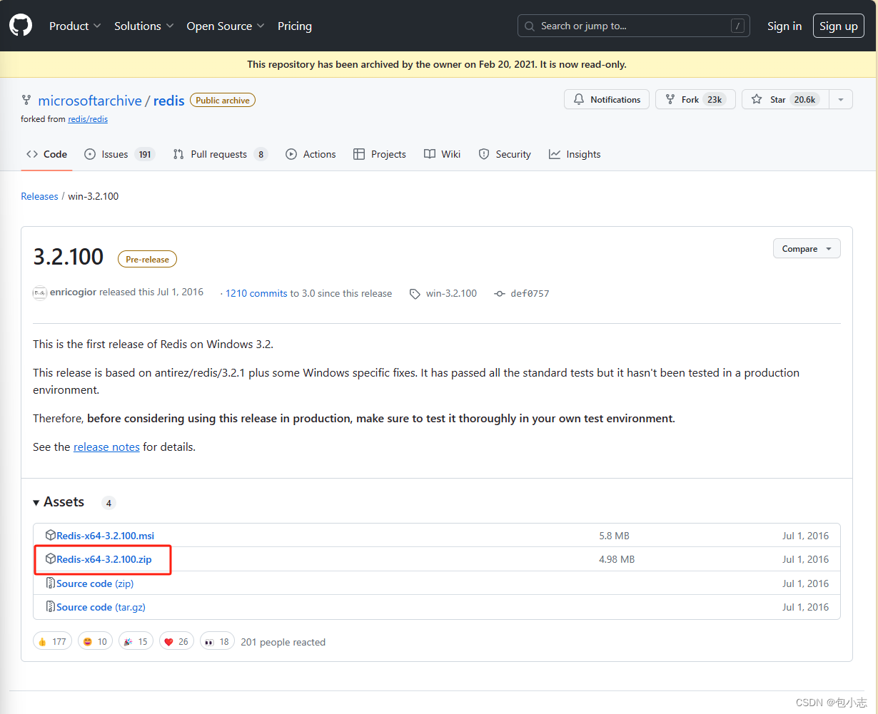The height and width of the screenshot is (714, 878).
Task: Open the win-3.2.100 tag link
Action: coord(451,293)
